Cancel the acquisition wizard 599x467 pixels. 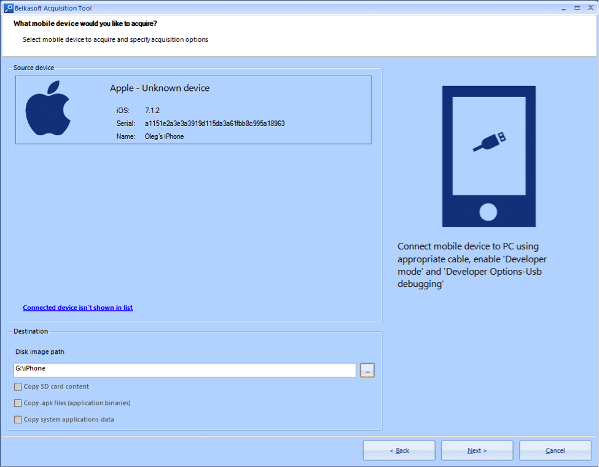pyautogui.click(x=555, y=450)
